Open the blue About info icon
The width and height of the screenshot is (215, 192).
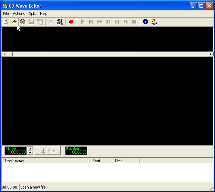145,22
